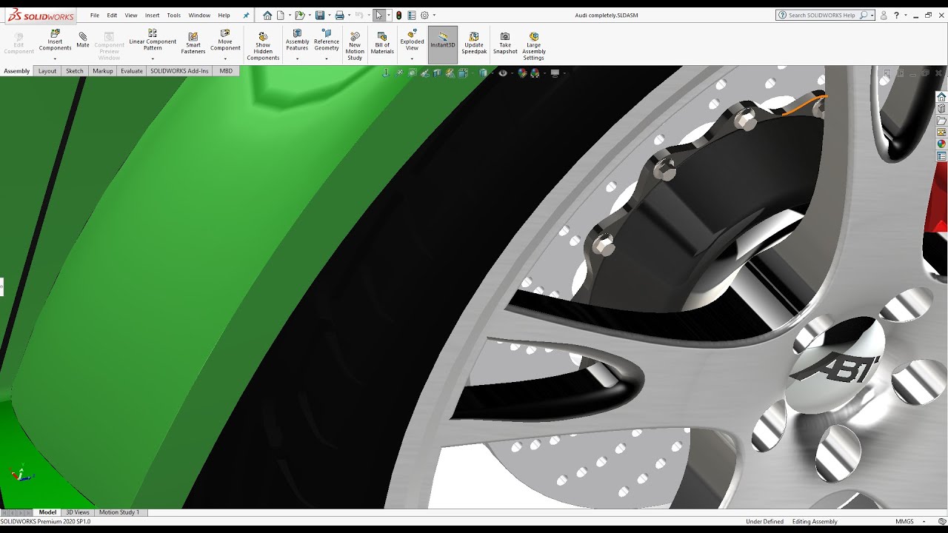The height and width of the screenshot is (533, 948).
Task: Create a New Motion Study
Action: (355, 46)
